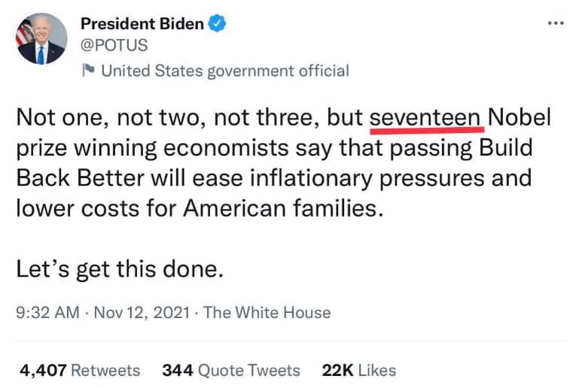
Task: Show the 22K Likes list
Action: (358, 371)
